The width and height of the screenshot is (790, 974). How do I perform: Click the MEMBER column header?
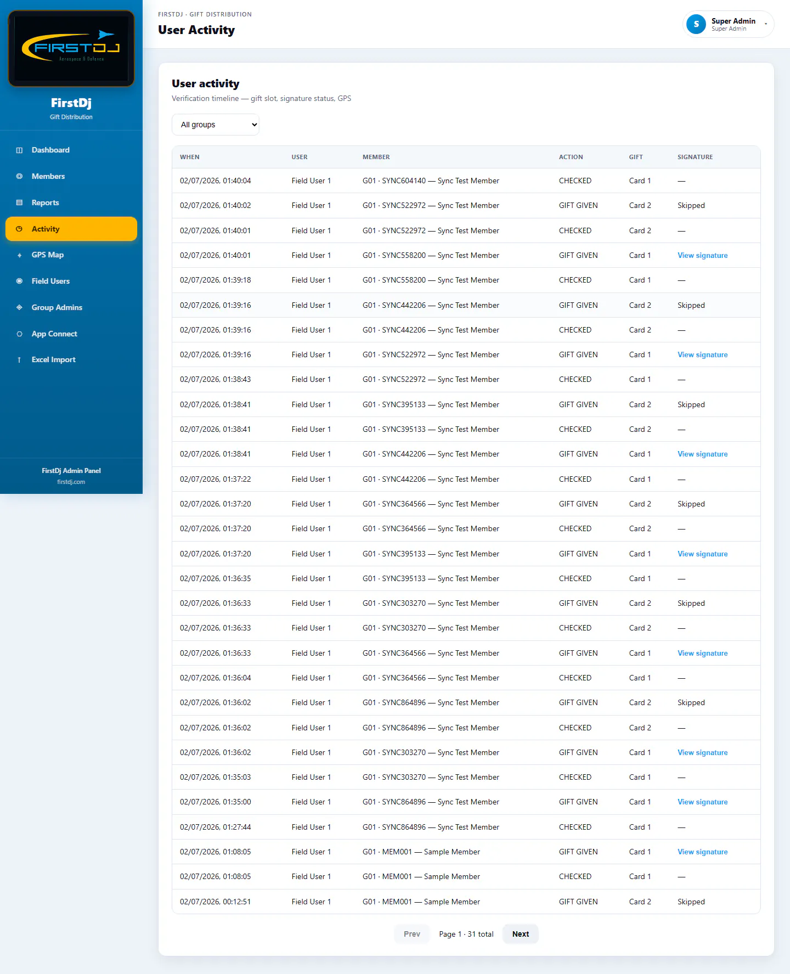376,157
